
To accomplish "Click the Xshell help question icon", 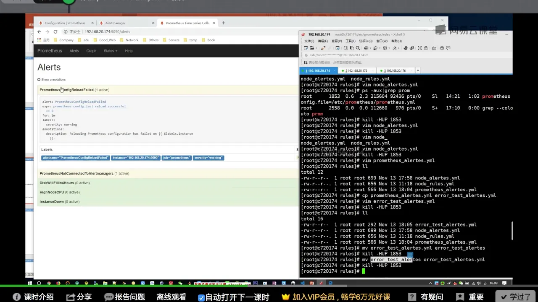I will tap(442, 48).
